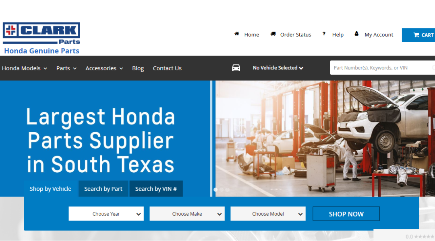Open the Choose Year dropdown
The height and width of the screenshot is (241, 435).
pyautogui.click(x=106, y=214)
